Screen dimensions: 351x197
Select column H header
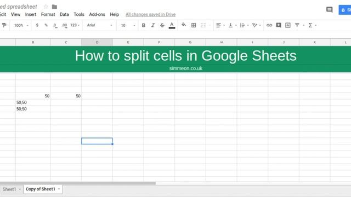tap(221, 42)
